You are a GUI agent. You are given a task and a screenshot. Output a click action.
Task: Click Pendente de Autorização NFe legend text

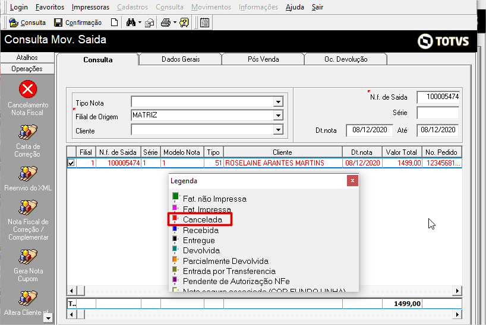236,281
